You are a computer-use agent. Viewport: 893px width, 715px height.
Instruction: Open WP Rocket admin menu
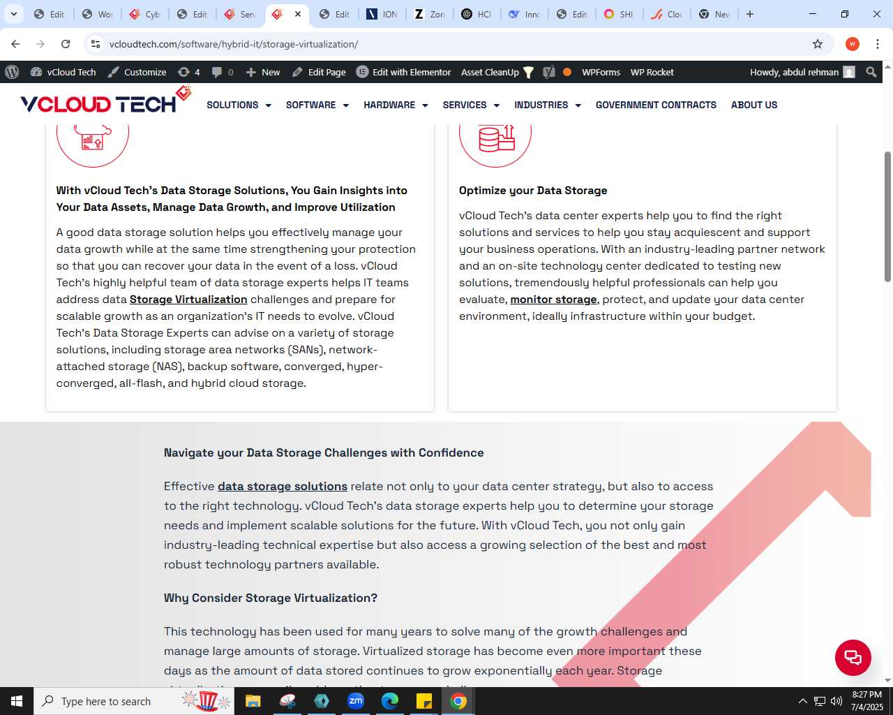pos(652,72)
